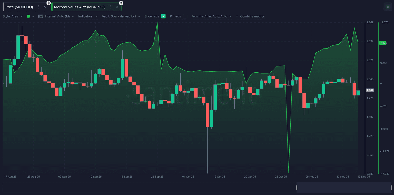The height and width of the screenshot is (195, 394).
Task: Click the left handle of timeline range slider
Action: pyautogui.click(x=297, y=188)
